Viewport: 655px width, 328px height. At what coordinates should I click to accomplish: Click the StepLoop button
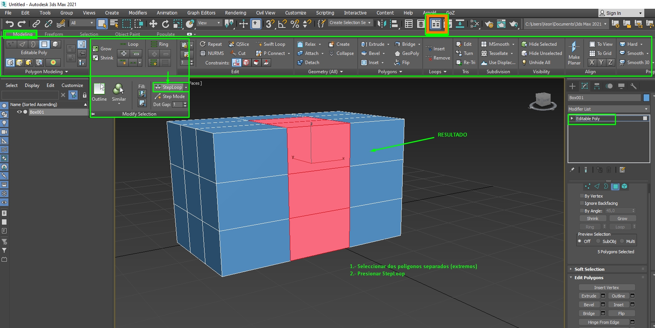coord(169,87)
